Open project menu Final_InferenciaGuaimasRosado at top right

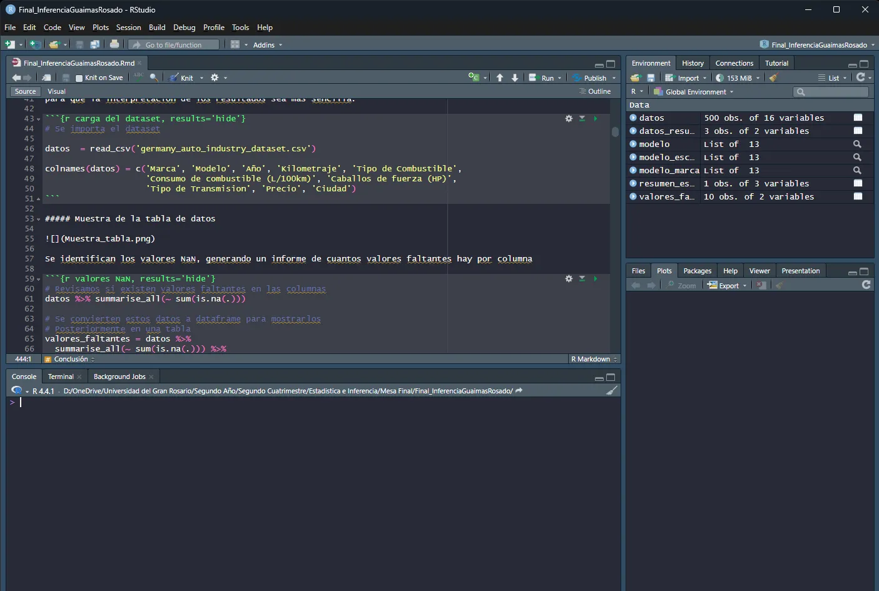tap(817, 44)
